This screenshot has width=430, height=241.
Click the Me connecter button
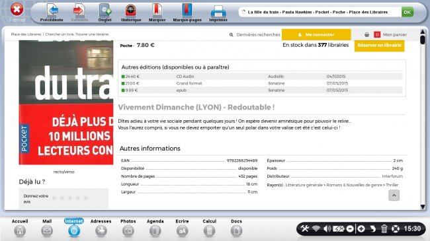[316, 35]
